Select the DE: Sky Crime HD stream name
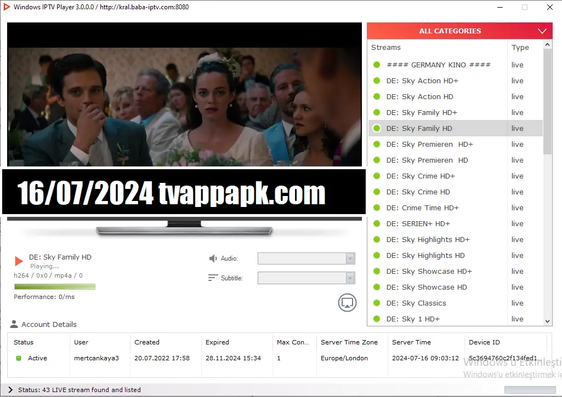The image size is (562, 397). pyautogui.click(x=418, y=192)
